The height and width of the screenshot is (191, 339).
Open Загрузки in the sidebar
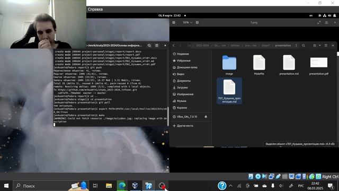[x=180, y=88]
